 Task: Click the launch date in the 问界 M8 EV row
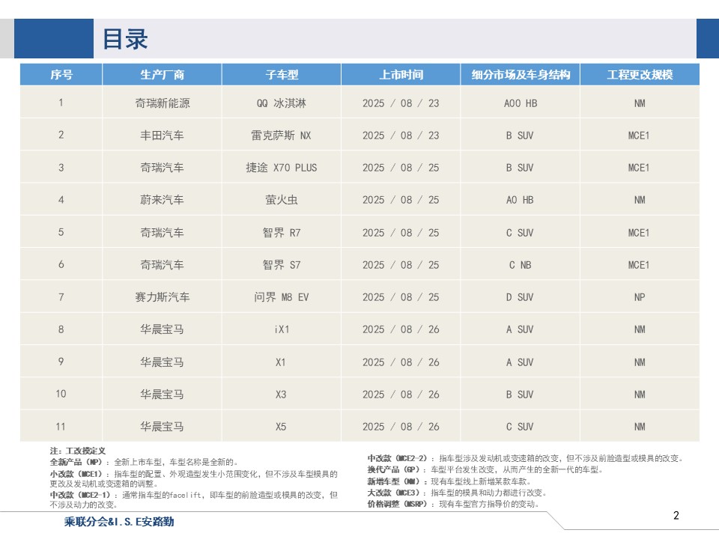tap(401, 297)
